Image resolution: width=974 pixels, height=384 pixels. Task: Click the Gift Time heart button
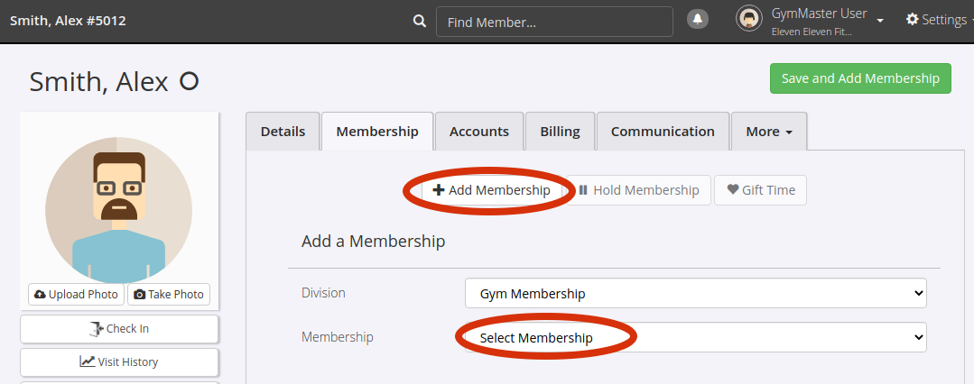pos(760,190)
